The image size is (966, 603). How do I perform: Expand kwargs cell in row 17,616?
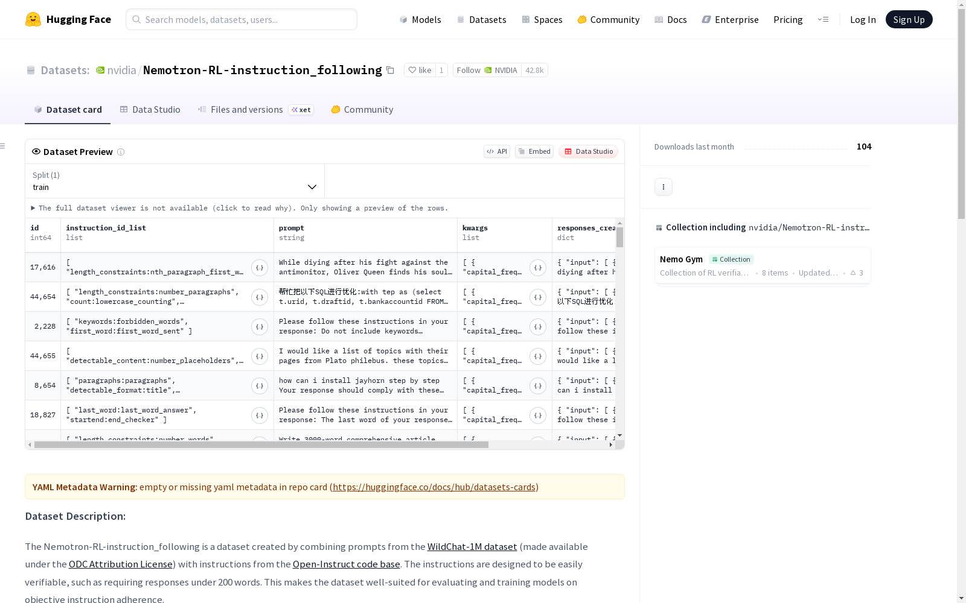[538, 268]
